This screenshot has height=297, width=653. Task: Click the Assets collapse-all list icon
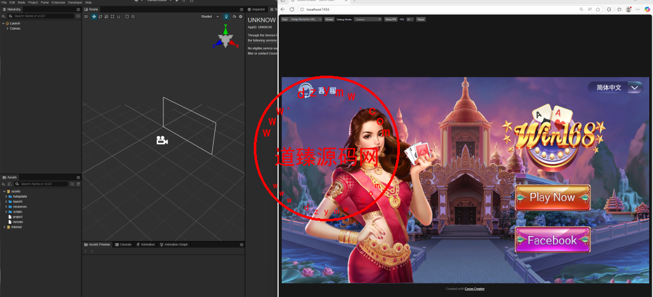[73, 184]
